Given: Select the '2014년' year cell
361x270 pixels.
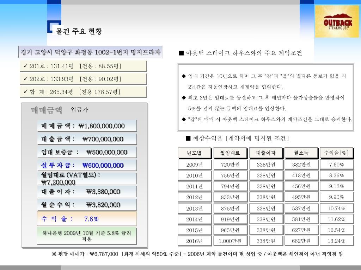Looking at the screenshot, I should [195, 219].
